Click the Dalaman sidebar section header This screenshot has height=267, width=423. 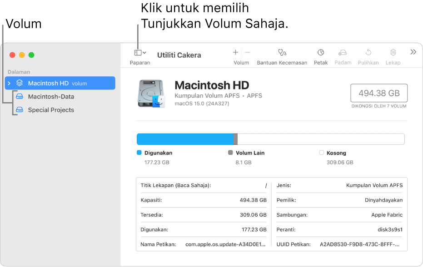19,72
